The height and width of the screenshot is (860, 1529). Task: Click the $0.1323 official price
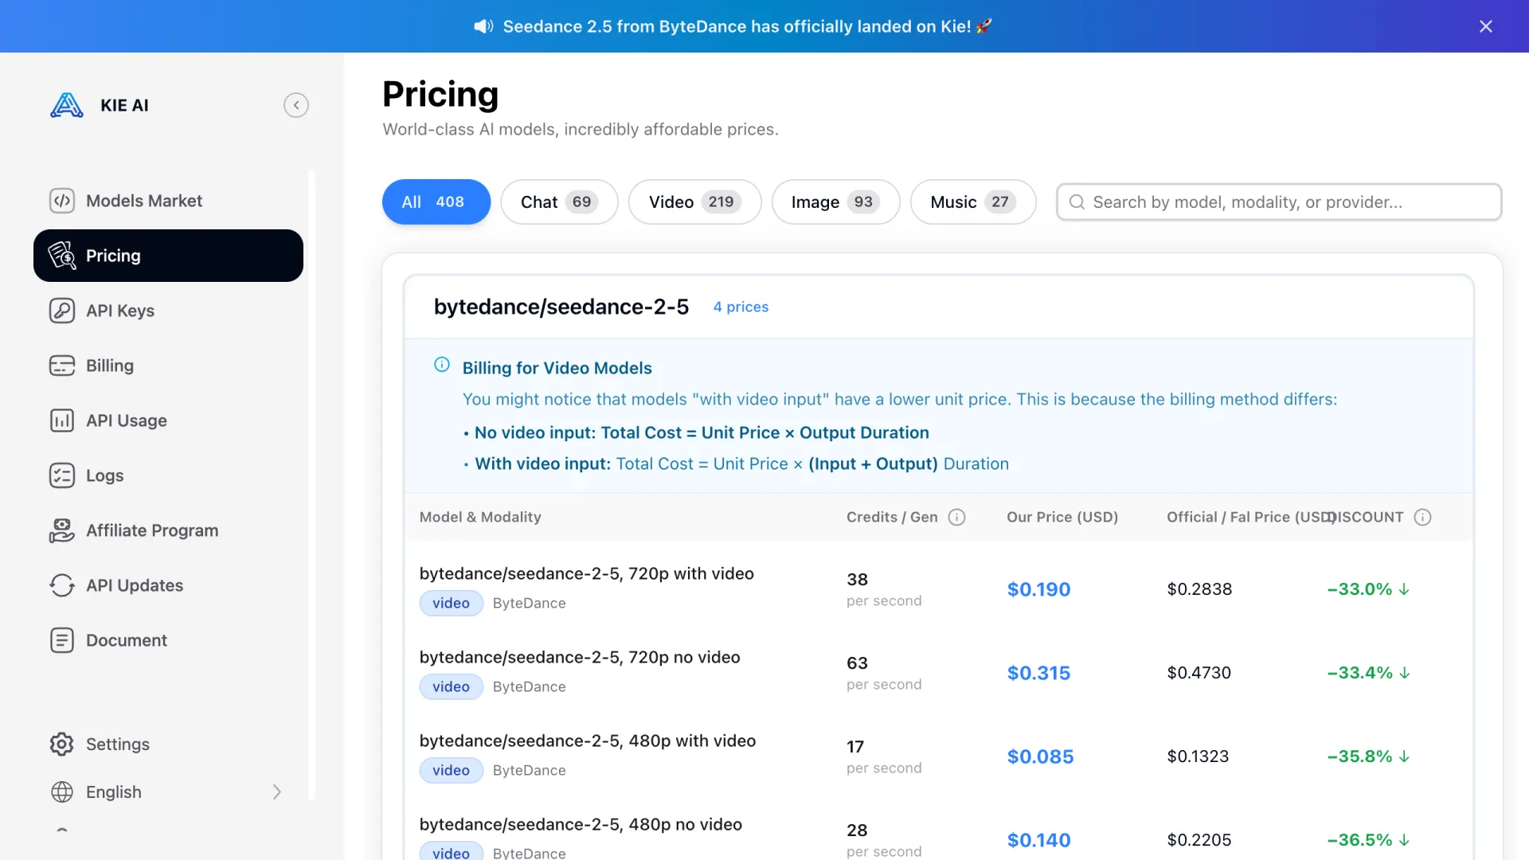(x=1198, y=756)
